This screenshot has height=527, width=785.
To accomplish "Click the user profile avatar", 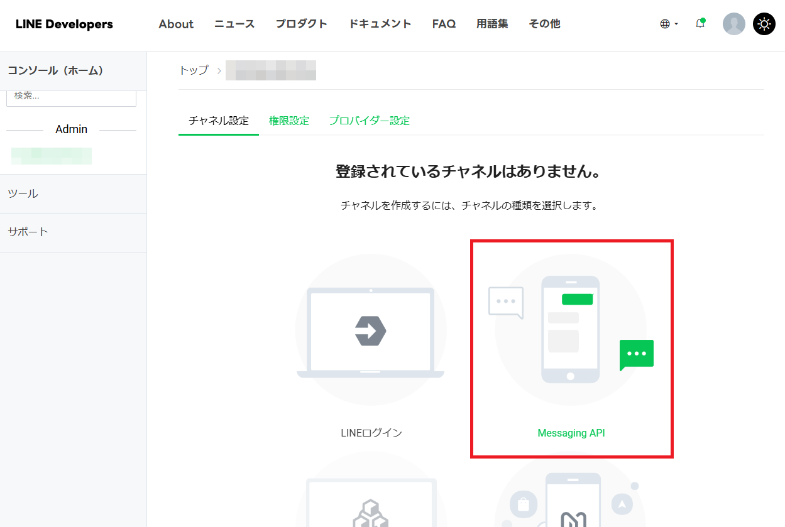I will click(733, 24).
